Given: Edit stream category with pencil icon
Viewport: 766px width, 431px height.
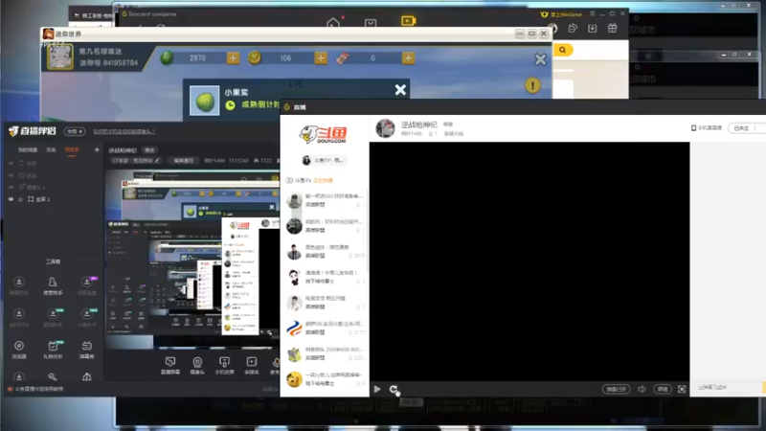Looking at the screenshot, I should coord(157,160).
